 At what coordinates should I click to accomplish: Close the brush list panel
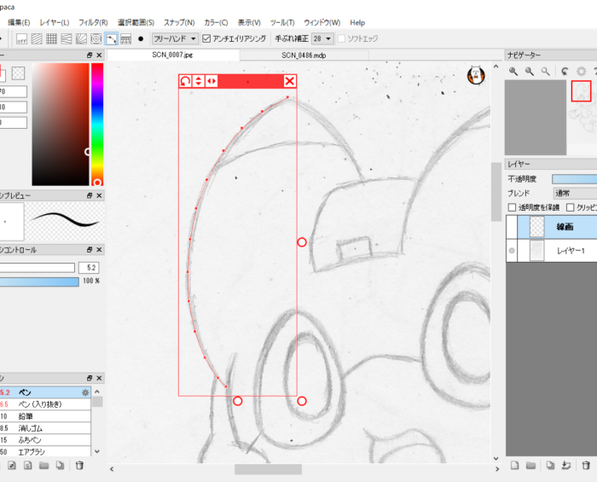click(x=99, y=378)
